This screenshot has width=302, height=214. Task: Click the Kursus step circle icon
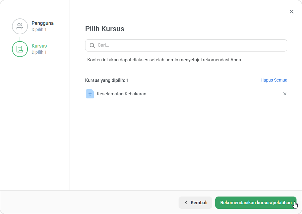point(20,49)
